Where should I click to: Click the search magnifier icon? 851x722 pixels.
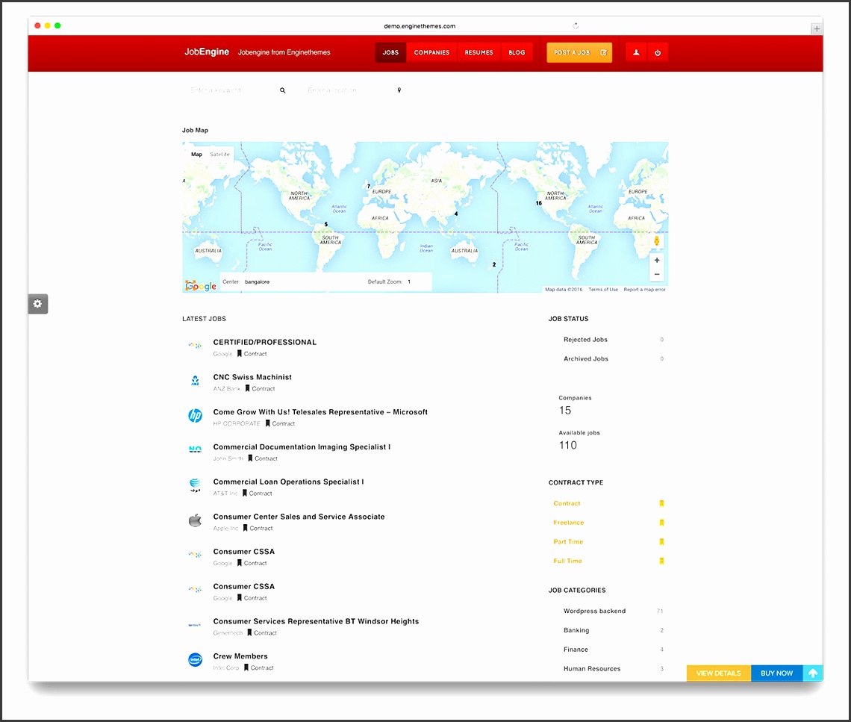pyautogui.click(x=283, y=90)
